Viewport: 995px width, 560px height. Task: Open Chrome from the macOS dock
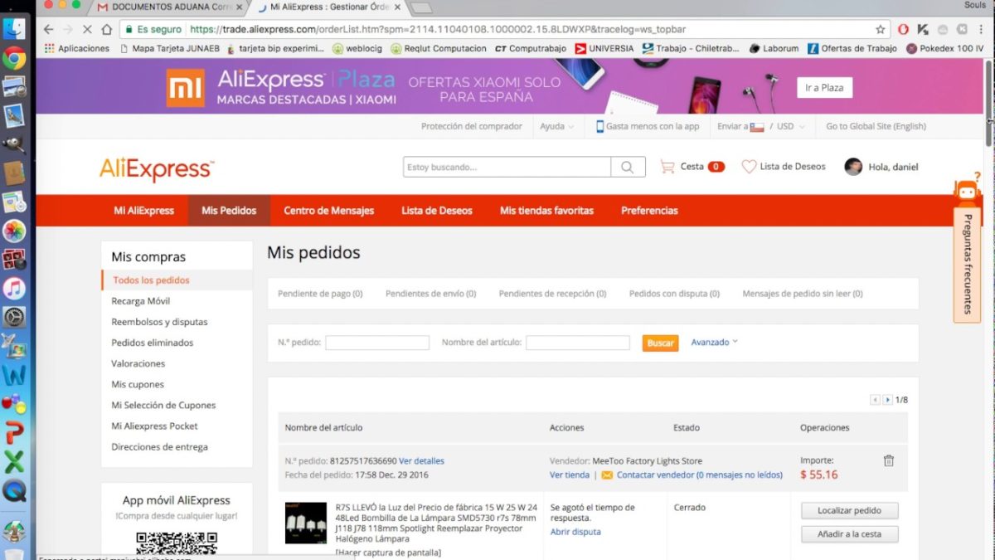(14, 59)
